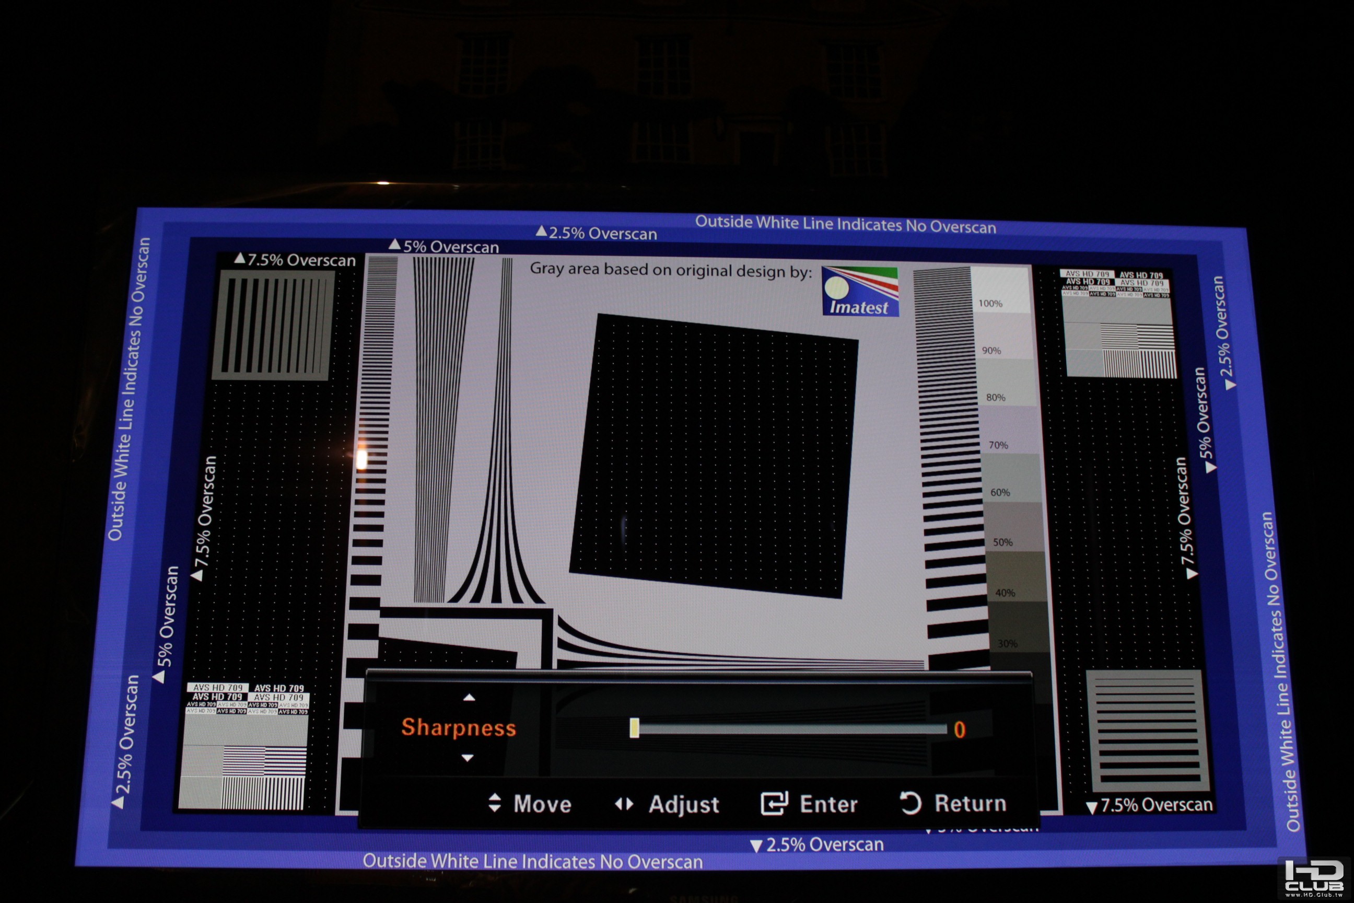The width and height of the screenshot is (1354, 903).
Task: Select the Sharpness menu label
Action: [x=458, y=727]
